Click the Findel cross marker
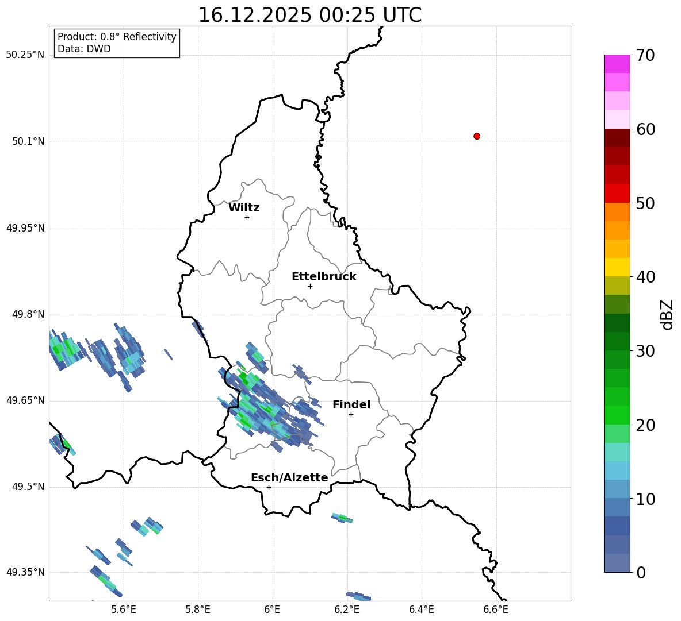Image resolution: width=681 pixels, height=621 pixels. point(351,415)
